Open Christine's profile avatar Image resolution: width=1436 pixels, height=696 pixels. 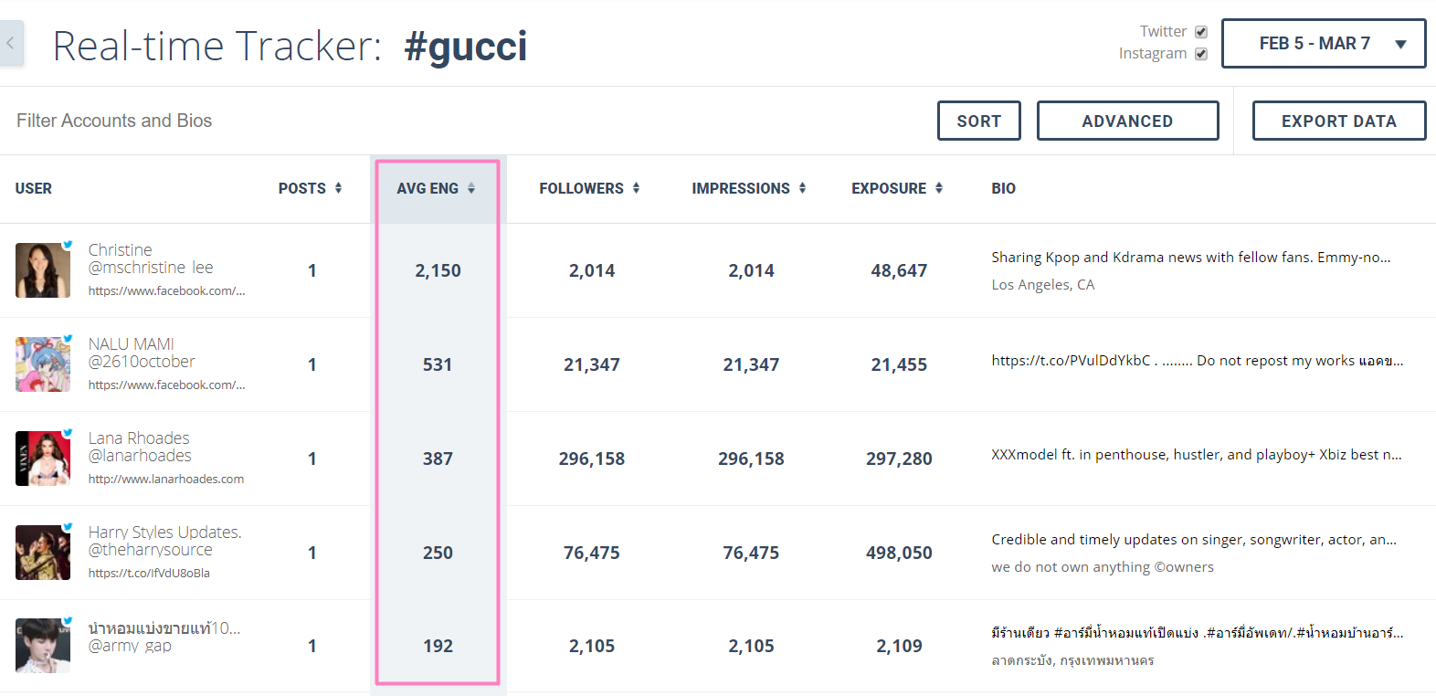point(43,270)
